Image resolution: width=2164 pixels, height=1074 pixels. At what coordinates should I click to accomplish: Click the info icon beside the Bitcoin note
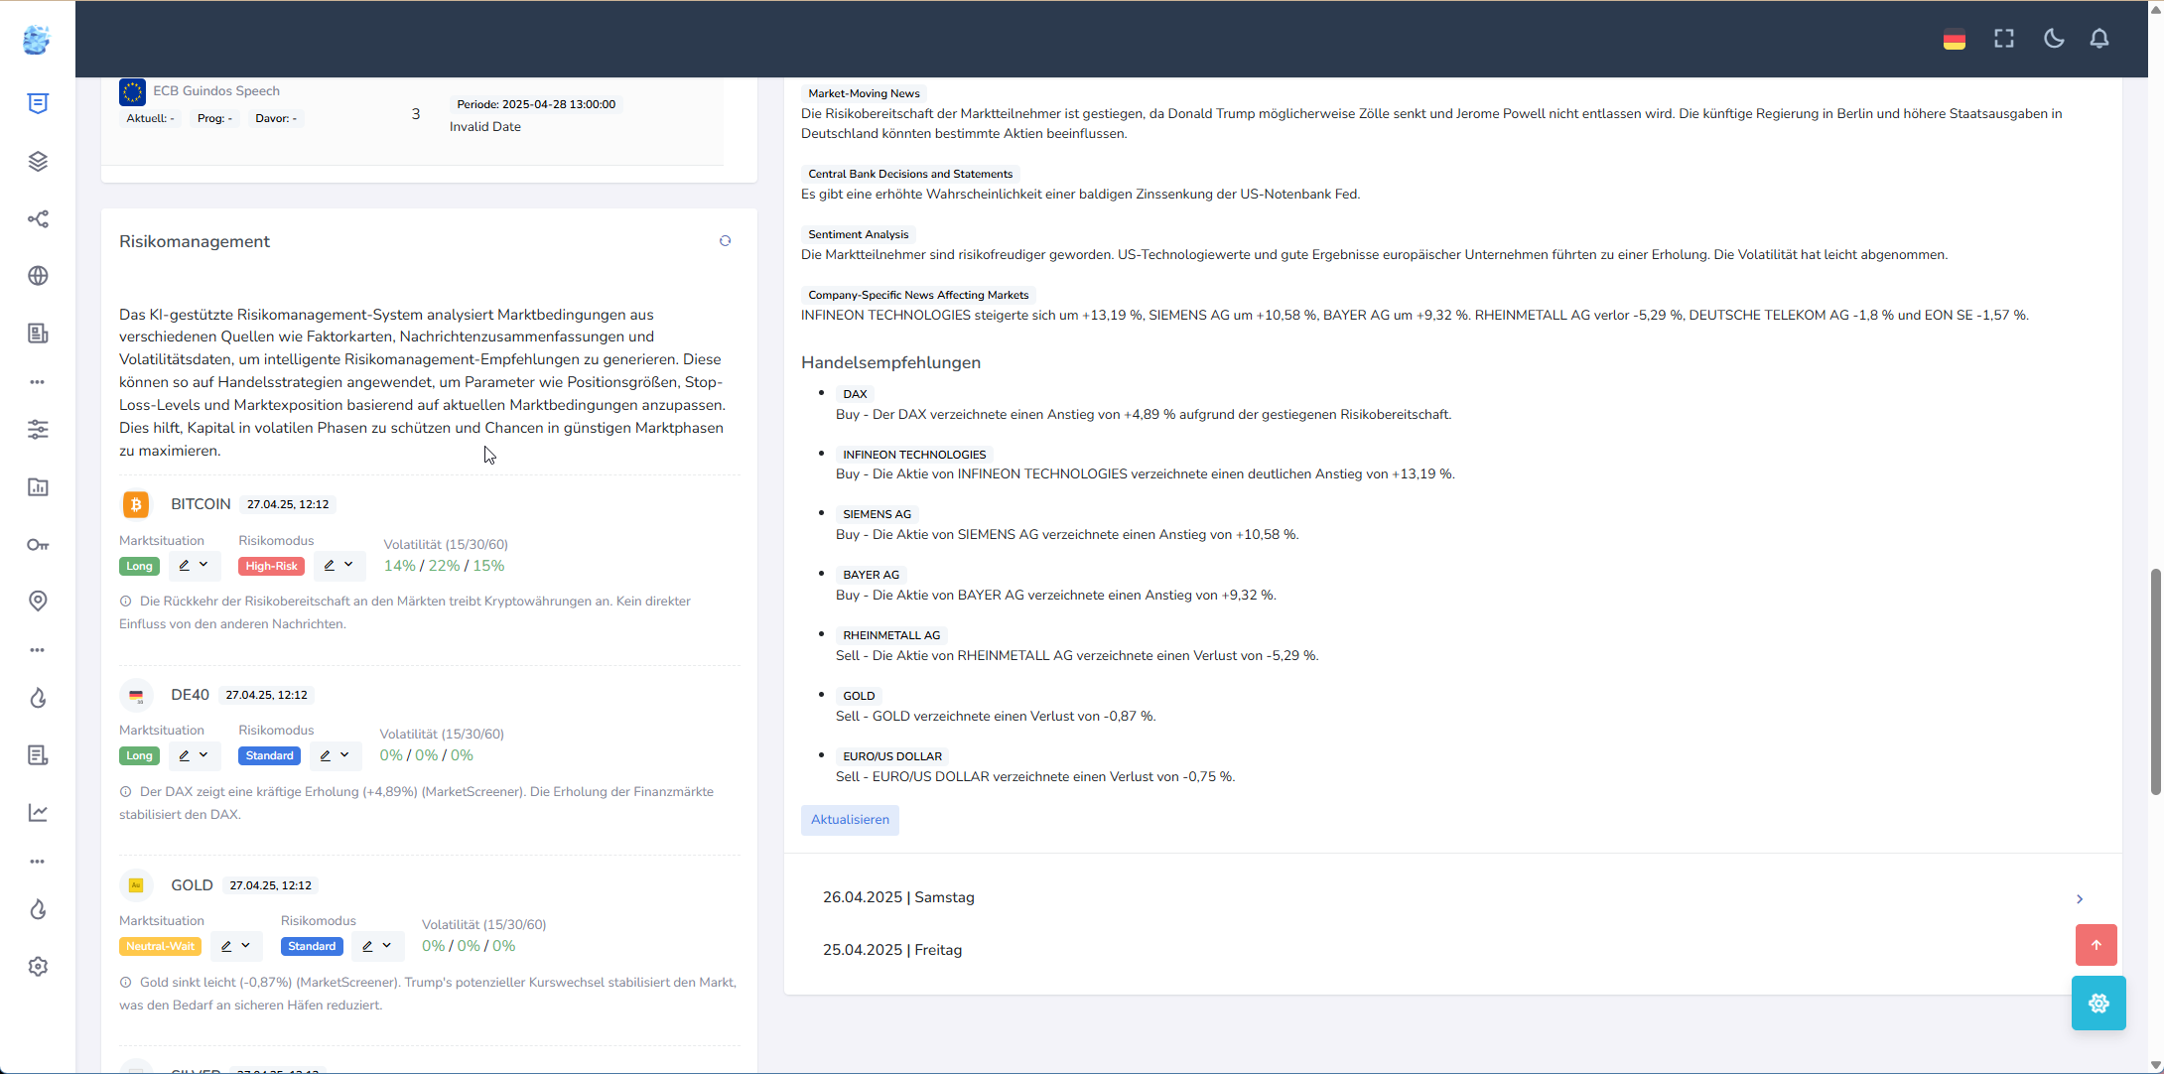[126, 602]
